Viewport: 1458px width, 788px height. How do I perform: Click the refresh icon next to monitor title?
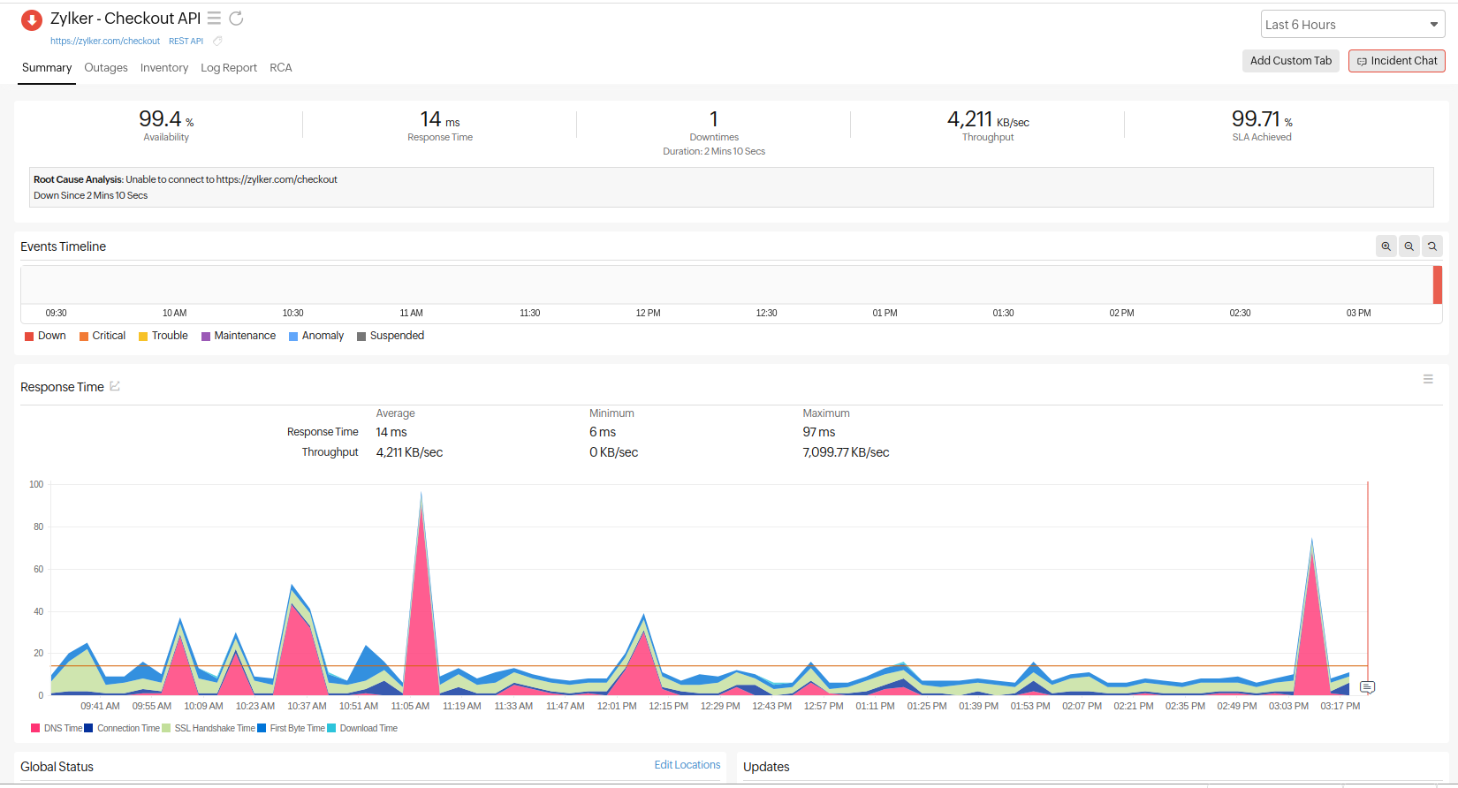click(x=236, y=19)
